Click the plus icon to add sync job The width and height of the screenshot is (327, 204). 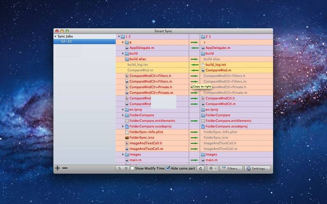(x=58, y=168)
